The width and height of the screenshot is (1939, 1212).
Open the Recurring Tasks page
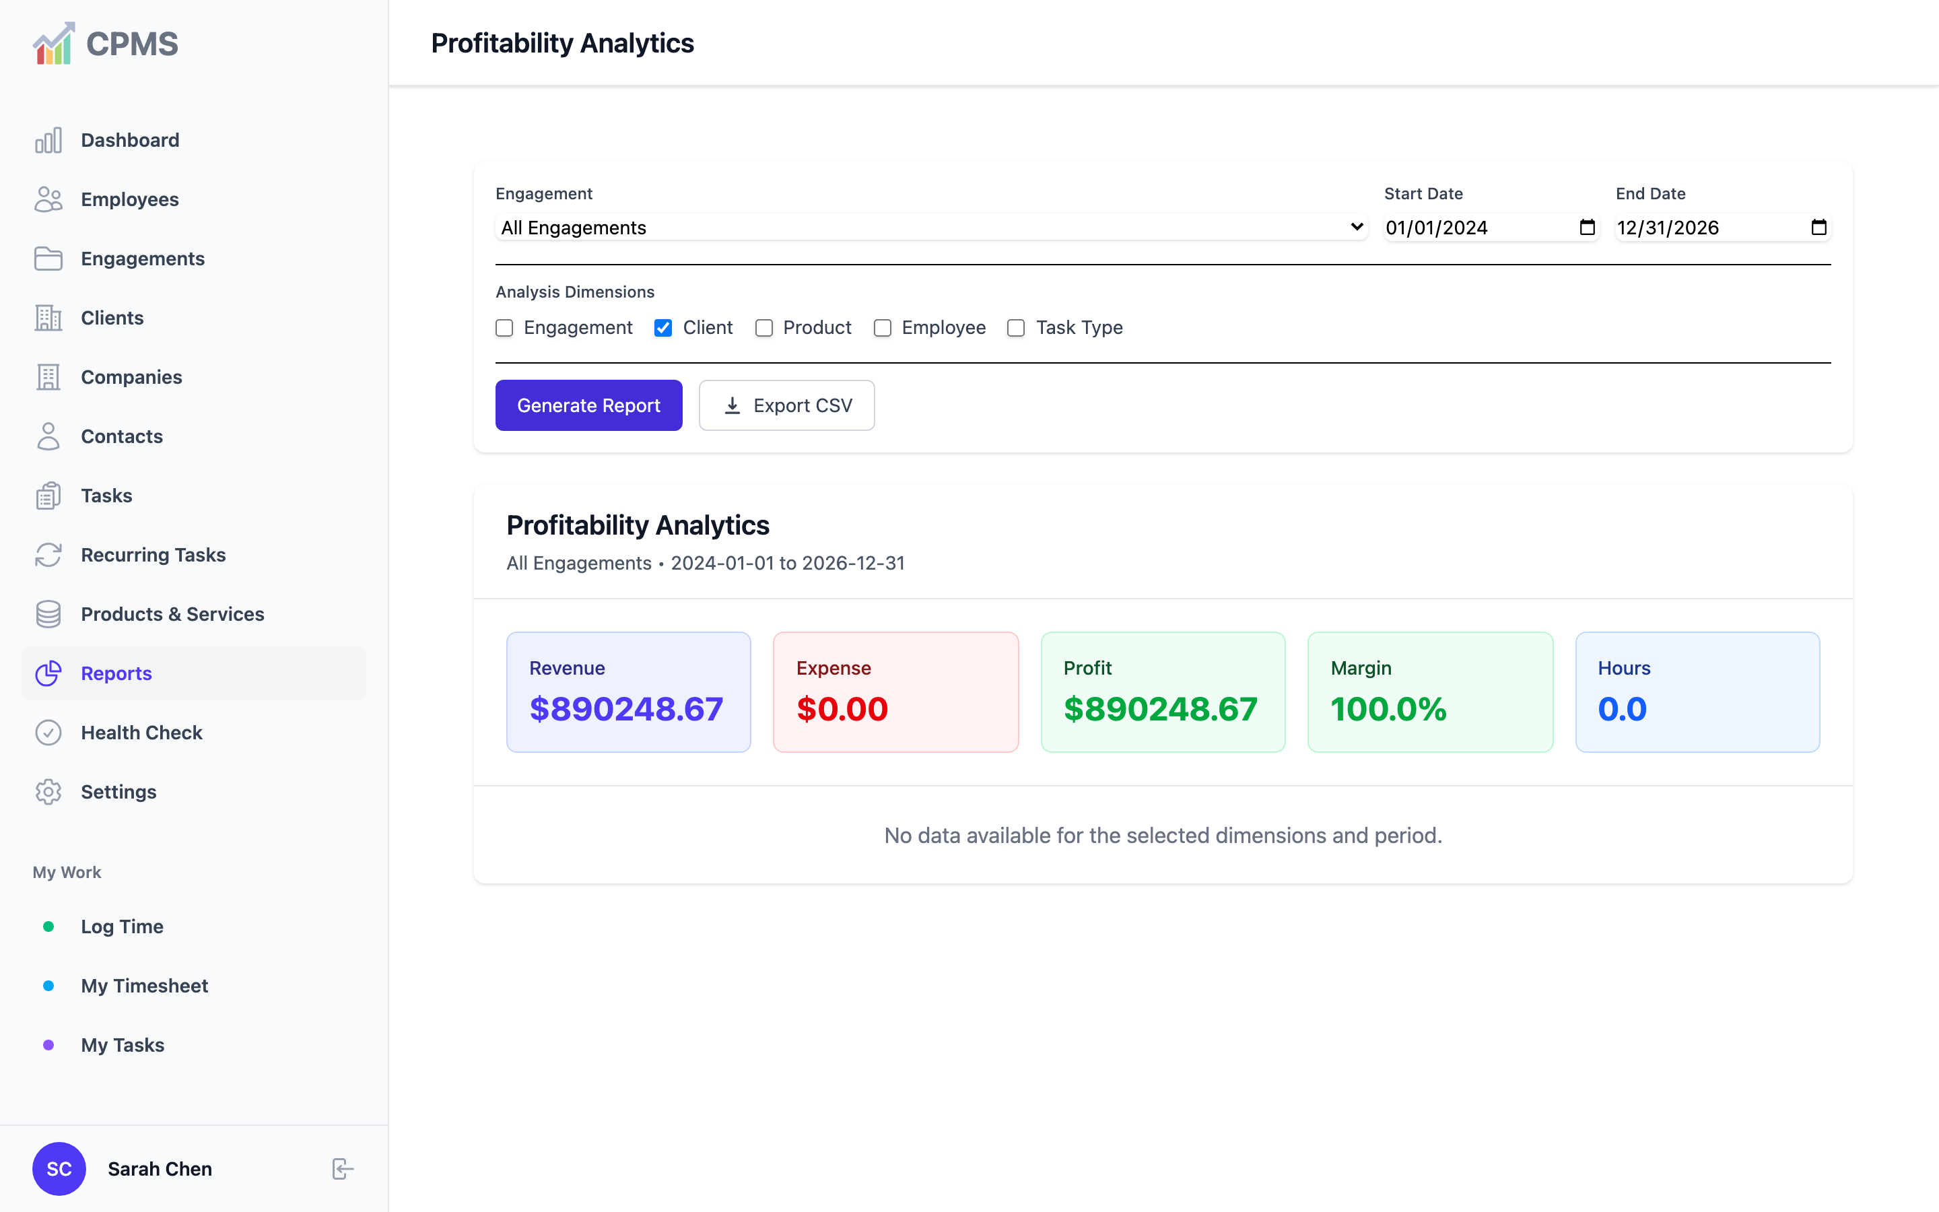point(194,555)
